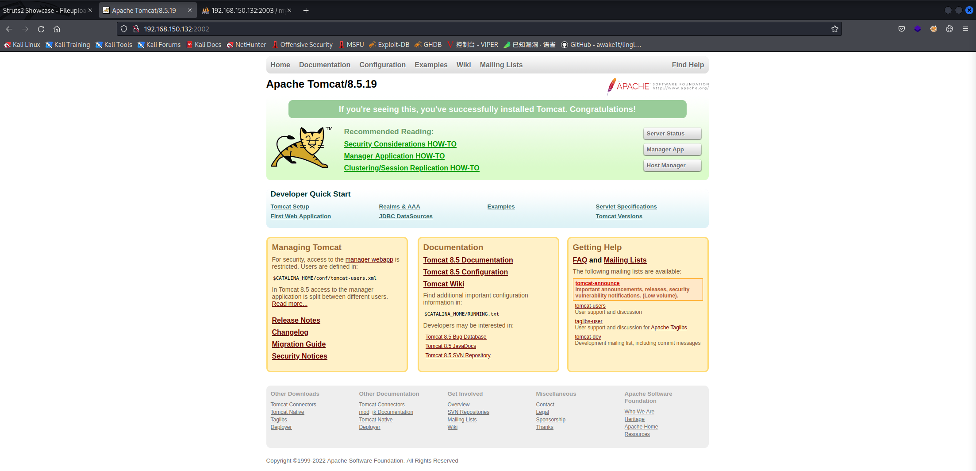Screen dimensions: 976x471
Task: Open the browser home page icon
Action: [57, 29]
